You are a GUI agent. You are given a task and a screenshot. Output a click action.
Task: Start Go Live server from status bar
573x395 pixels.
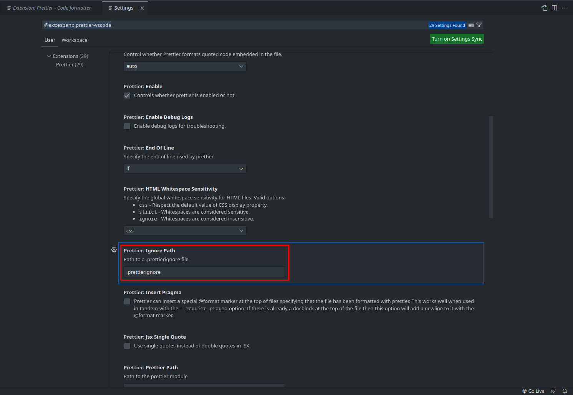point(533,391)
